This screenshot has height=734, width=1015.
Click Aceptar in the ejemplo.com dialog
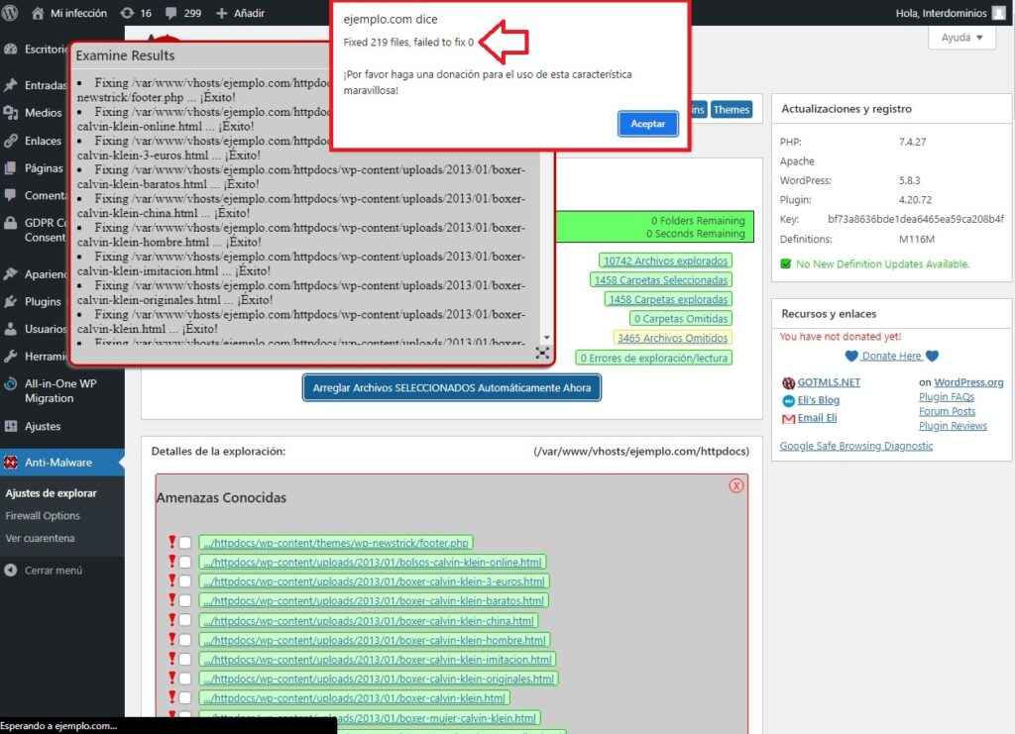(648, 124)
